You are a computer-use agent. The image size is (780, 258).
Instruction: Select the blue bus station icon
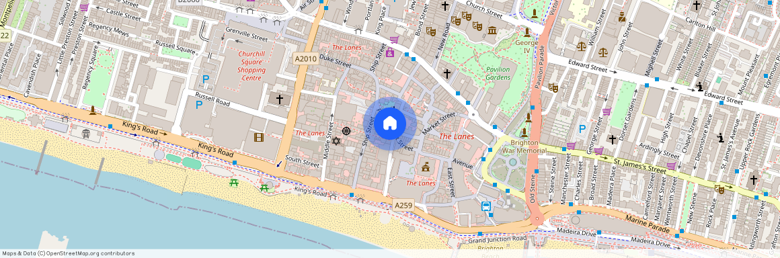pyautogui.click(x=486, y=206)
